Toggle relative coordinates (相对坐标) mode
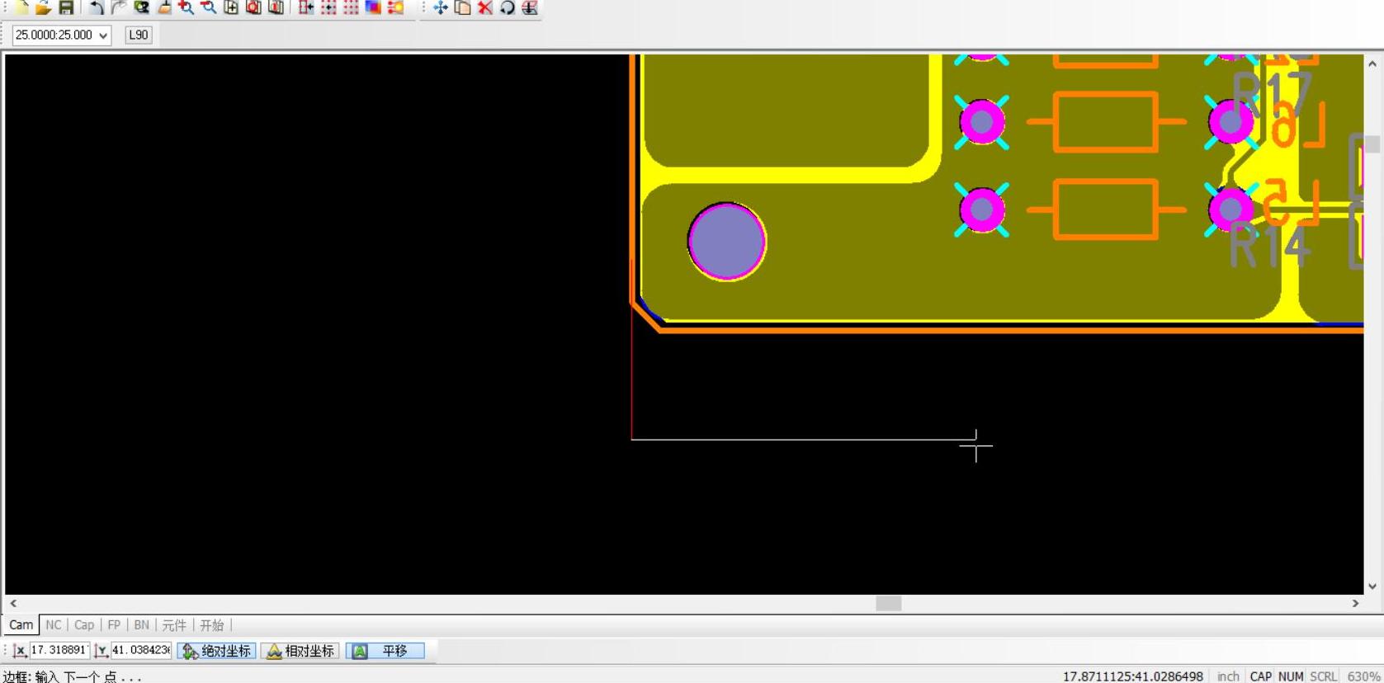1384x683 pixels. pyautogui.click(x=300, y=651)
